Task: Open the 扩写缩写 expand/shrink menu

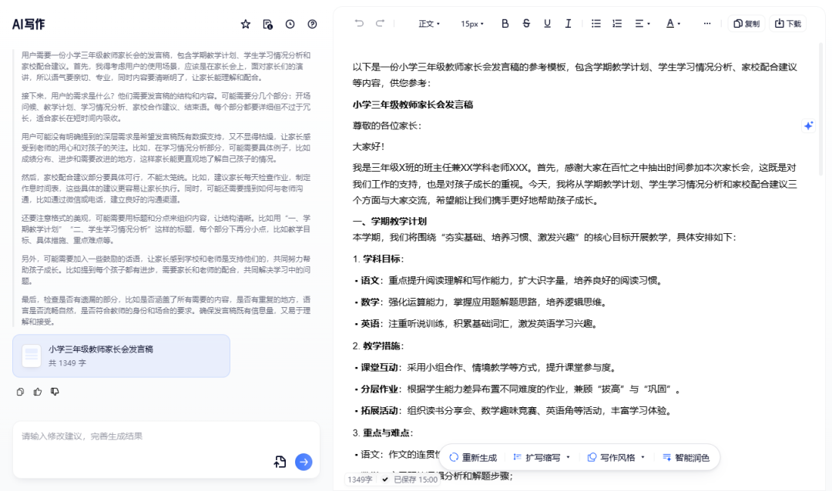Action: tap(544, 456)
